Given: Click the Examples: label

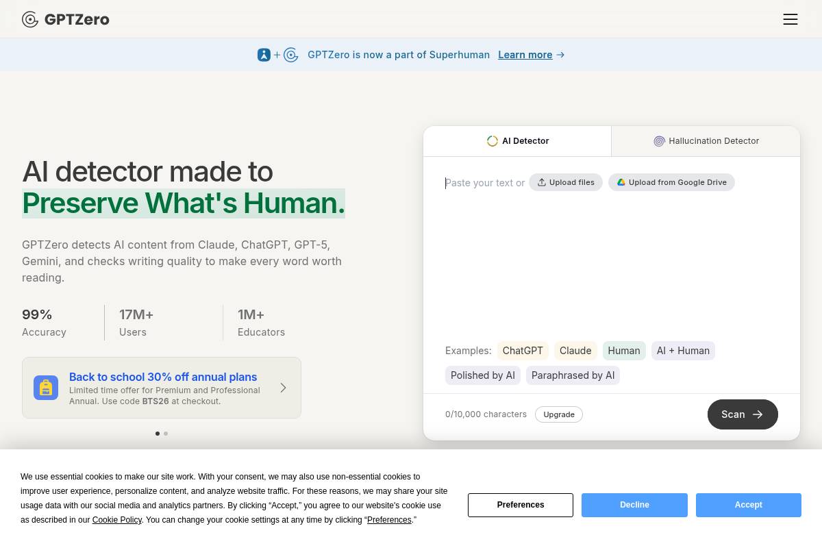Looking at the screenshot, I should [469, 351].
